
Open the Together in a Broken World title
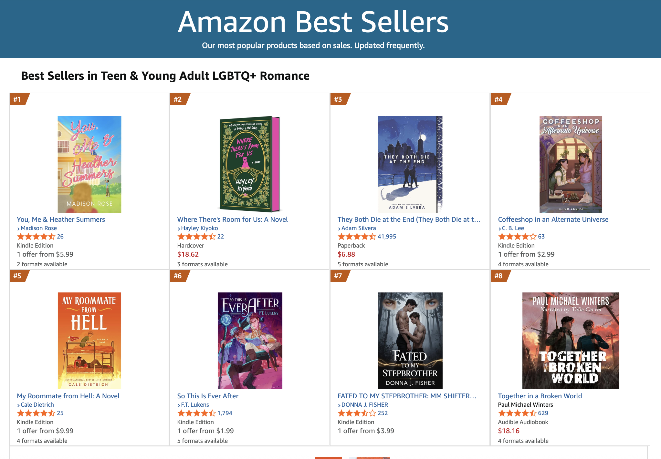tap(540, 396)
